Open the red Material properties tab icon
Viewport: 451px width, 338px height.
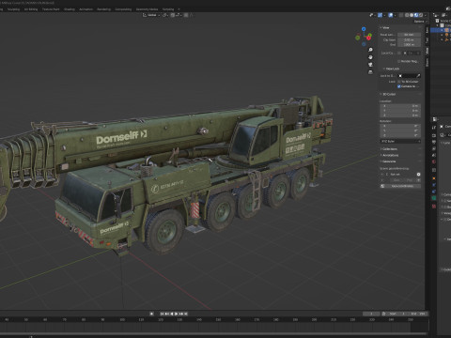[434, 207]
